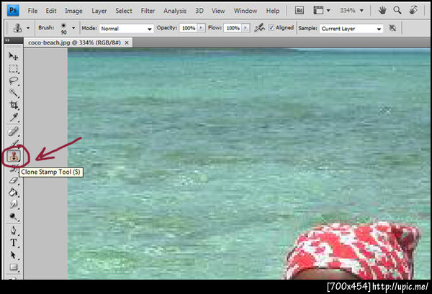Click the Opacity 100% field

click(189, 28)
